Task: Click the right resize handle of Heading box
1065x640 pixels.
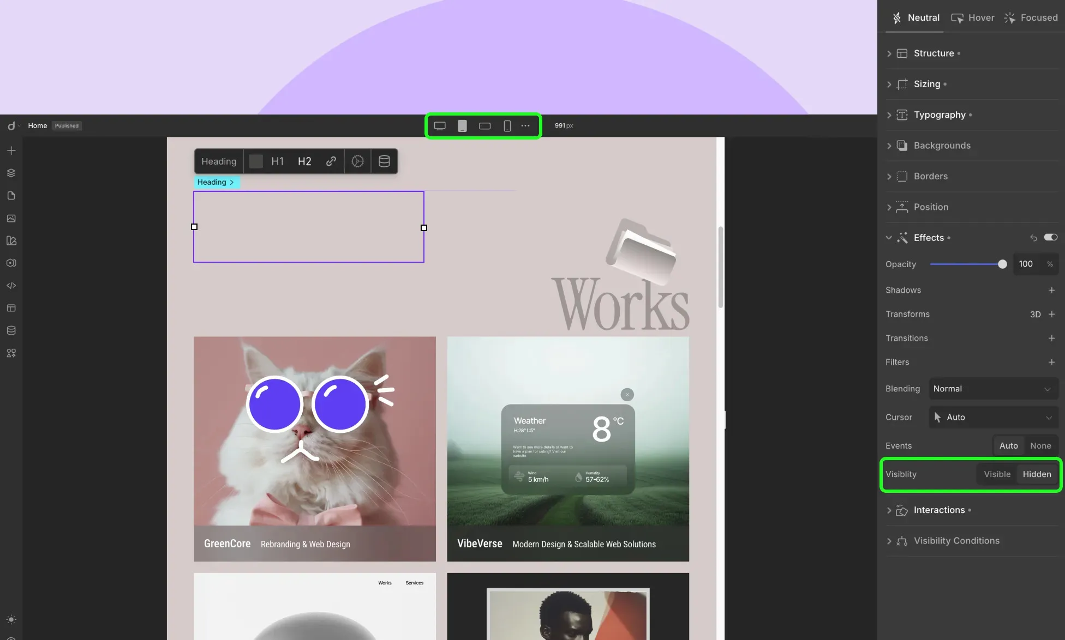Action: click(x=424, y=228)
